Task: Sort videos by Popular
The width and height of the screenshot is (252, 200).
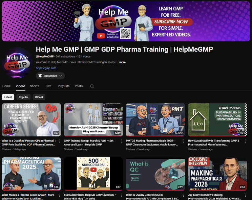Action: pos(24,97)
